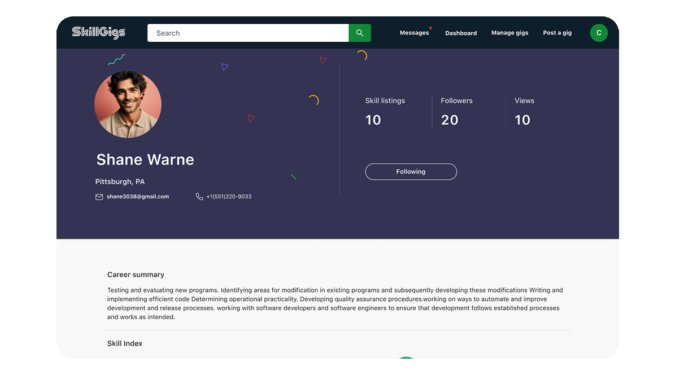This screenshot has height=374, width=675.
Task: Click the phone handset icon
Action: click(199, 197)
